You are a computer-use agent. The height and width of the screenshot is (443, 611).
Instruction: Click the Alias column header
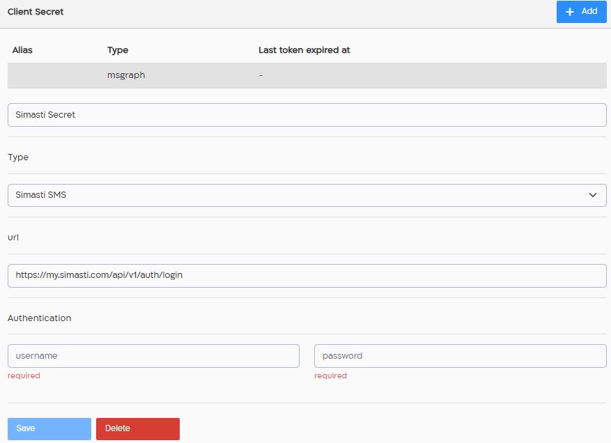[x=22, y=50]
